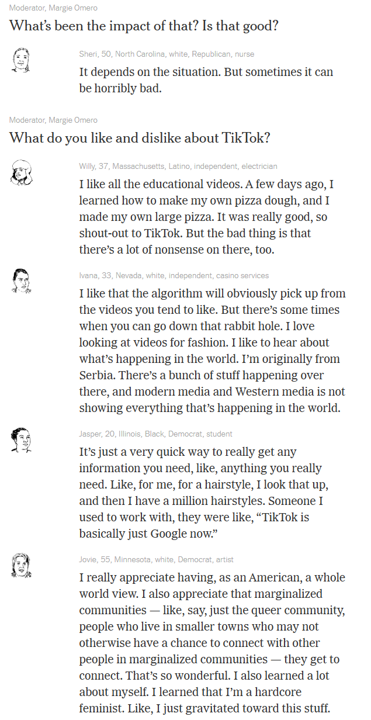Click the second 'Moderator, Margie Omero' label
Viewport: 371px width, 720px height.
pyautogui.click(x=53, y=120)
